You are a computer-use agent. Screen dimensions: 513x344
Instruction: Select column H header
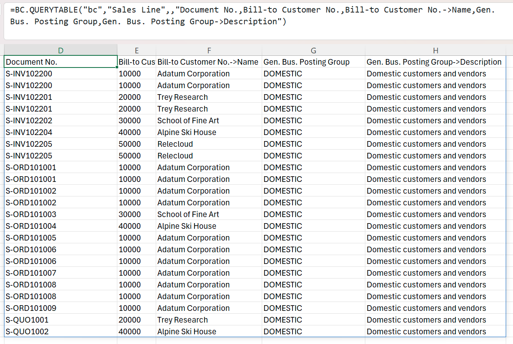tap(435, 50)
